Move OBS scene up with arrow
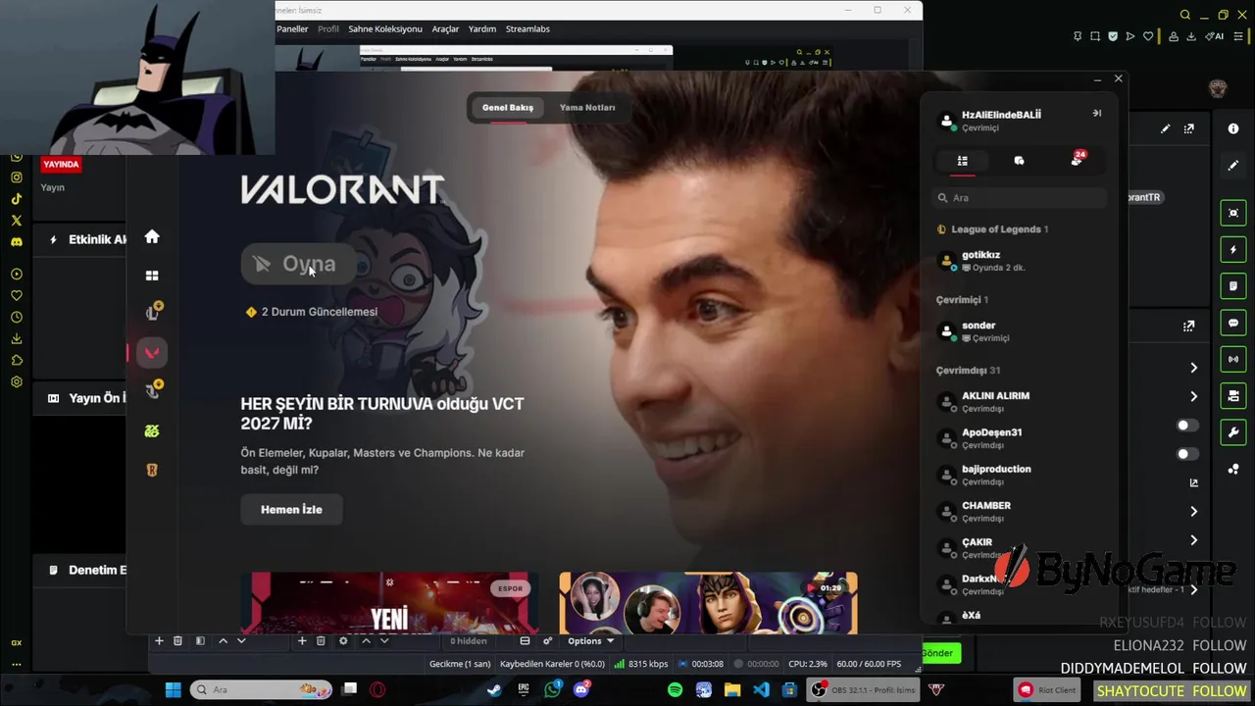Viewport: 1255px width, 706px height. (223, 641)
